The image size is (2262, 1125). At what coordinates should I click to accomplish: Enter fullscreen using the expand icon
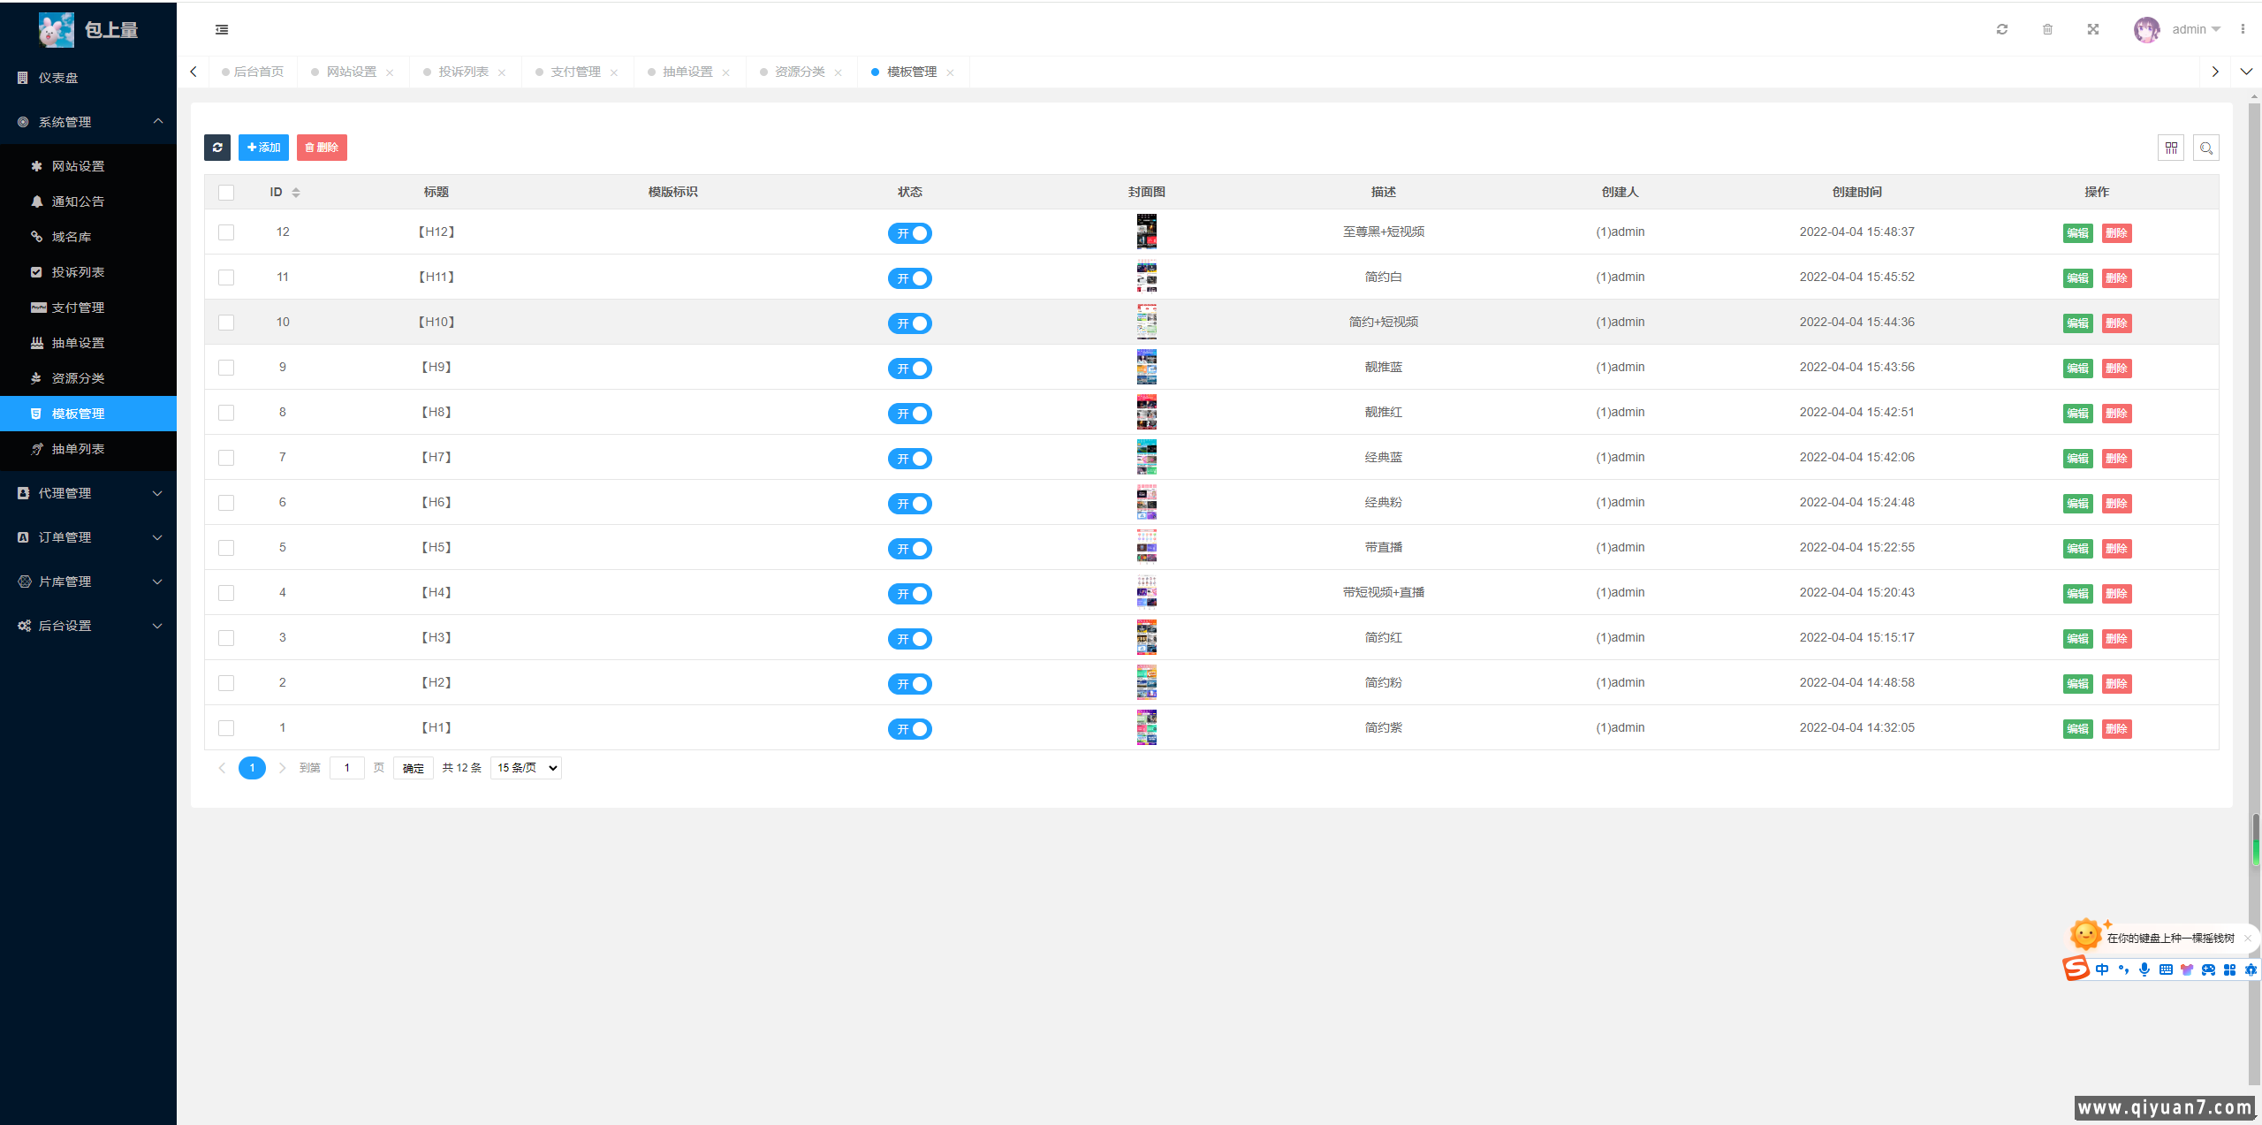pos(2092,29)
